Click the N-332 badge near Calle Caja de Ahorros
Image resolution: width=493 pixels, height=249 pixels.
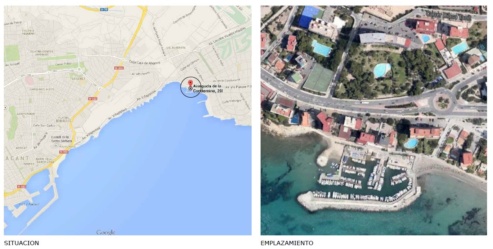119,68
